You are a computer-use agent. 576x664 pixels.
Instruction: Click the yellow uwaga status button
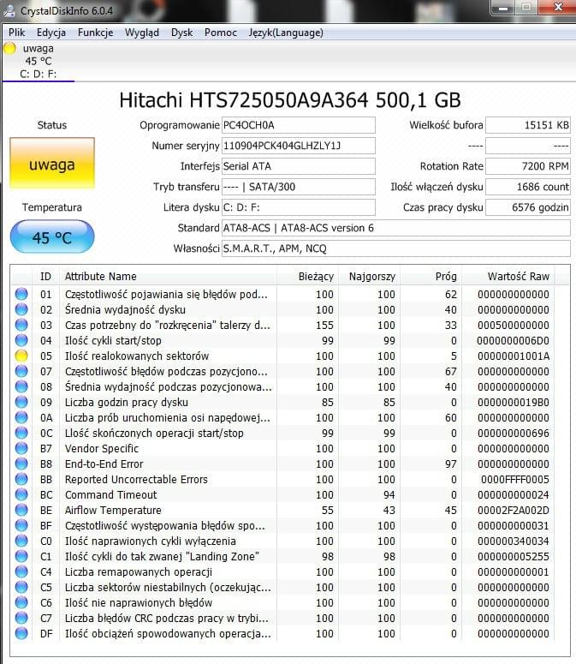pyautogui.click(x=52, y=164)
